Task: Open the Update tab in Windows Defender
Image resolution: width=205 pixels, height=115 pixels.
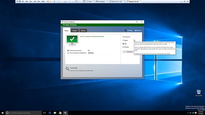Action: tap(75, 31)
